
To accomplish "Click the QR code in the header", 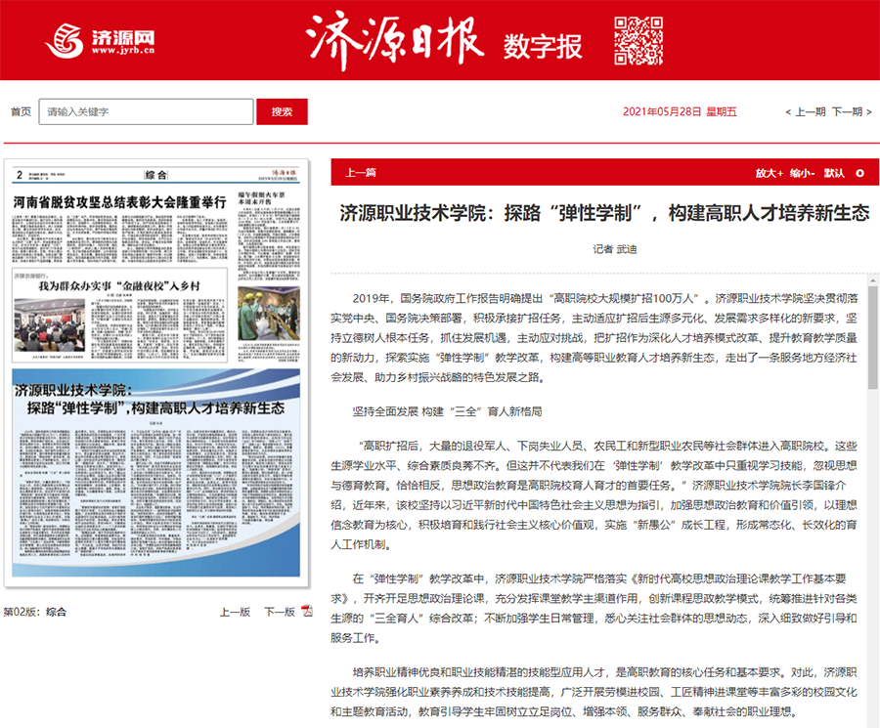I will pos(638,40).
